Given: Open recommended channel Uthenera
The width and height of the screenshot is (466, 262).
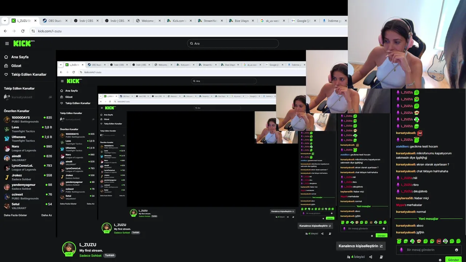Looking at the screenshot, I should tap(28, 139).
